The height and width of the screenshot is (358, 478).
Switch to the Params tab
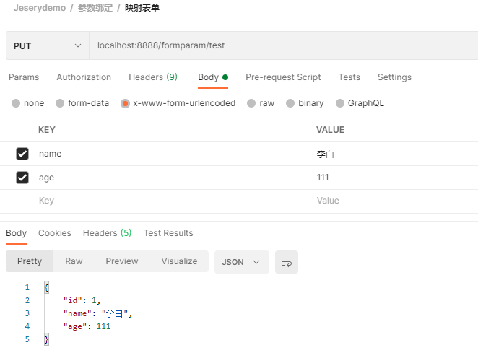(24, 77)
